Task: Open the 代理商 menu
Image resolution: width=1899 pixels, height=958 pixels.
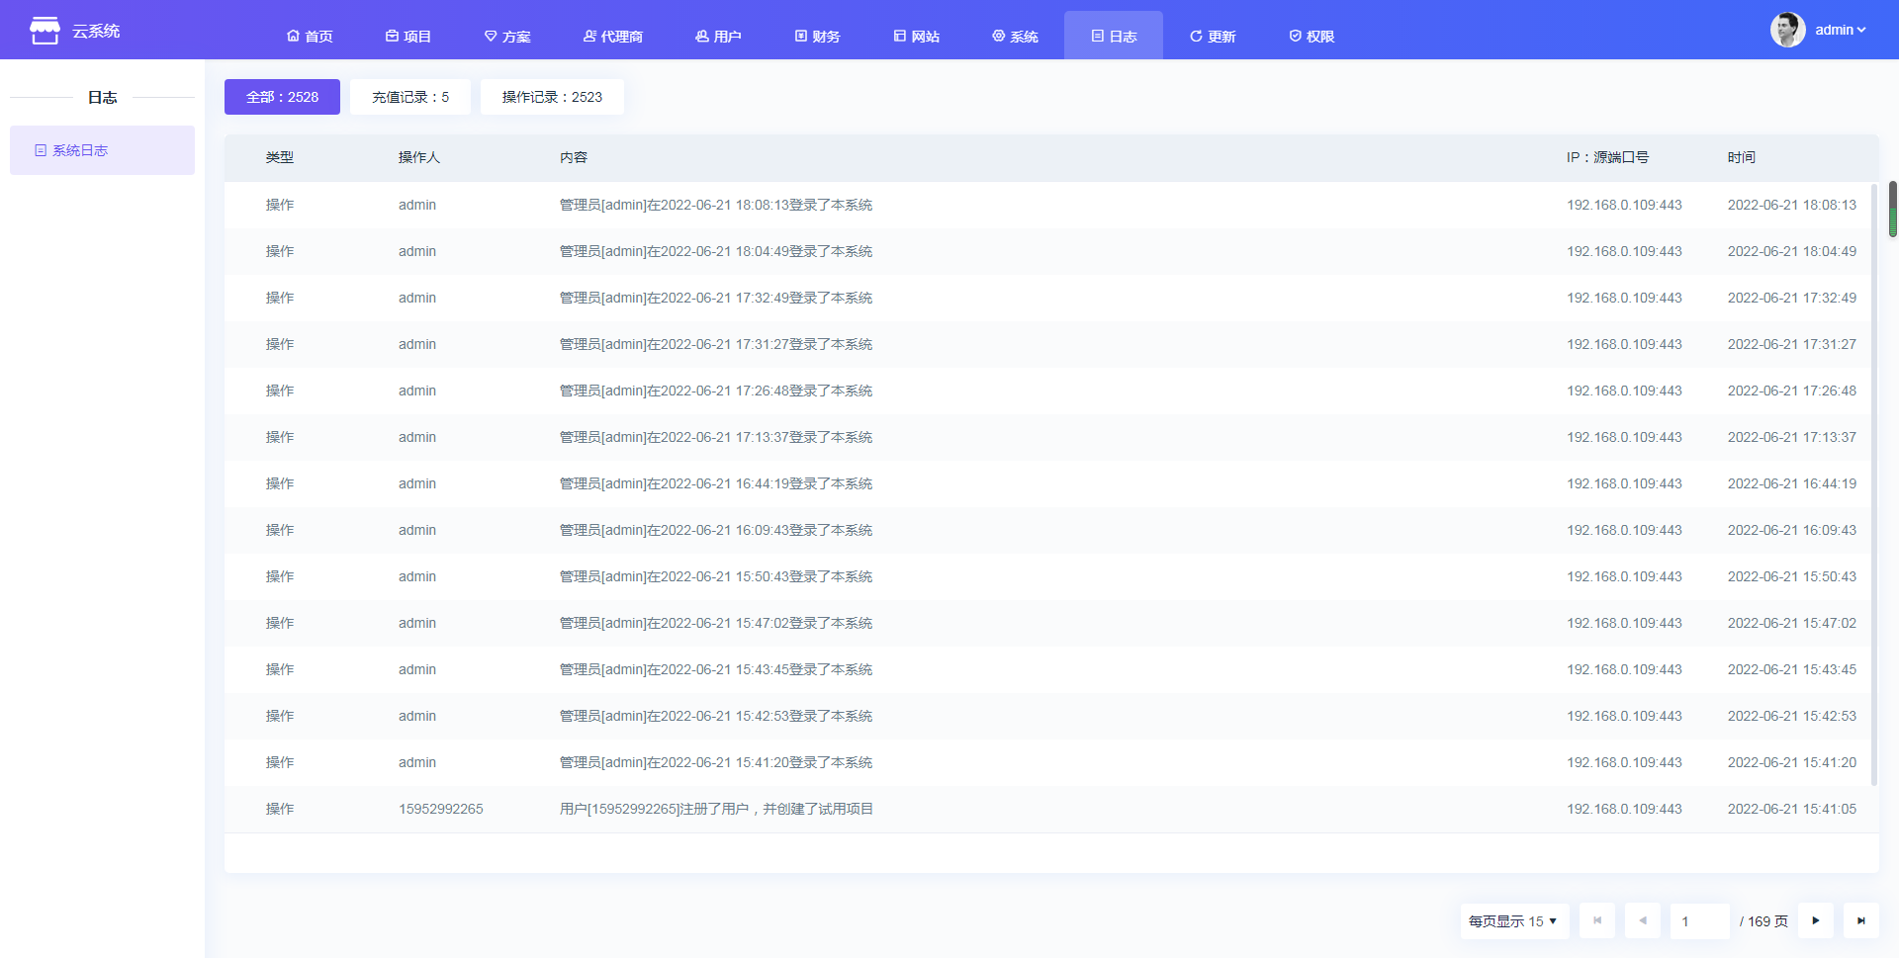Action: click(613, 37)
